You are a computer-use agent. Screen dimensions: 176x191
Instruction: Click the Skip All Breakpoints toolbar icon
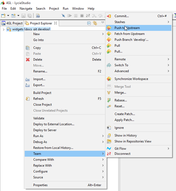(x=63, y=16)
